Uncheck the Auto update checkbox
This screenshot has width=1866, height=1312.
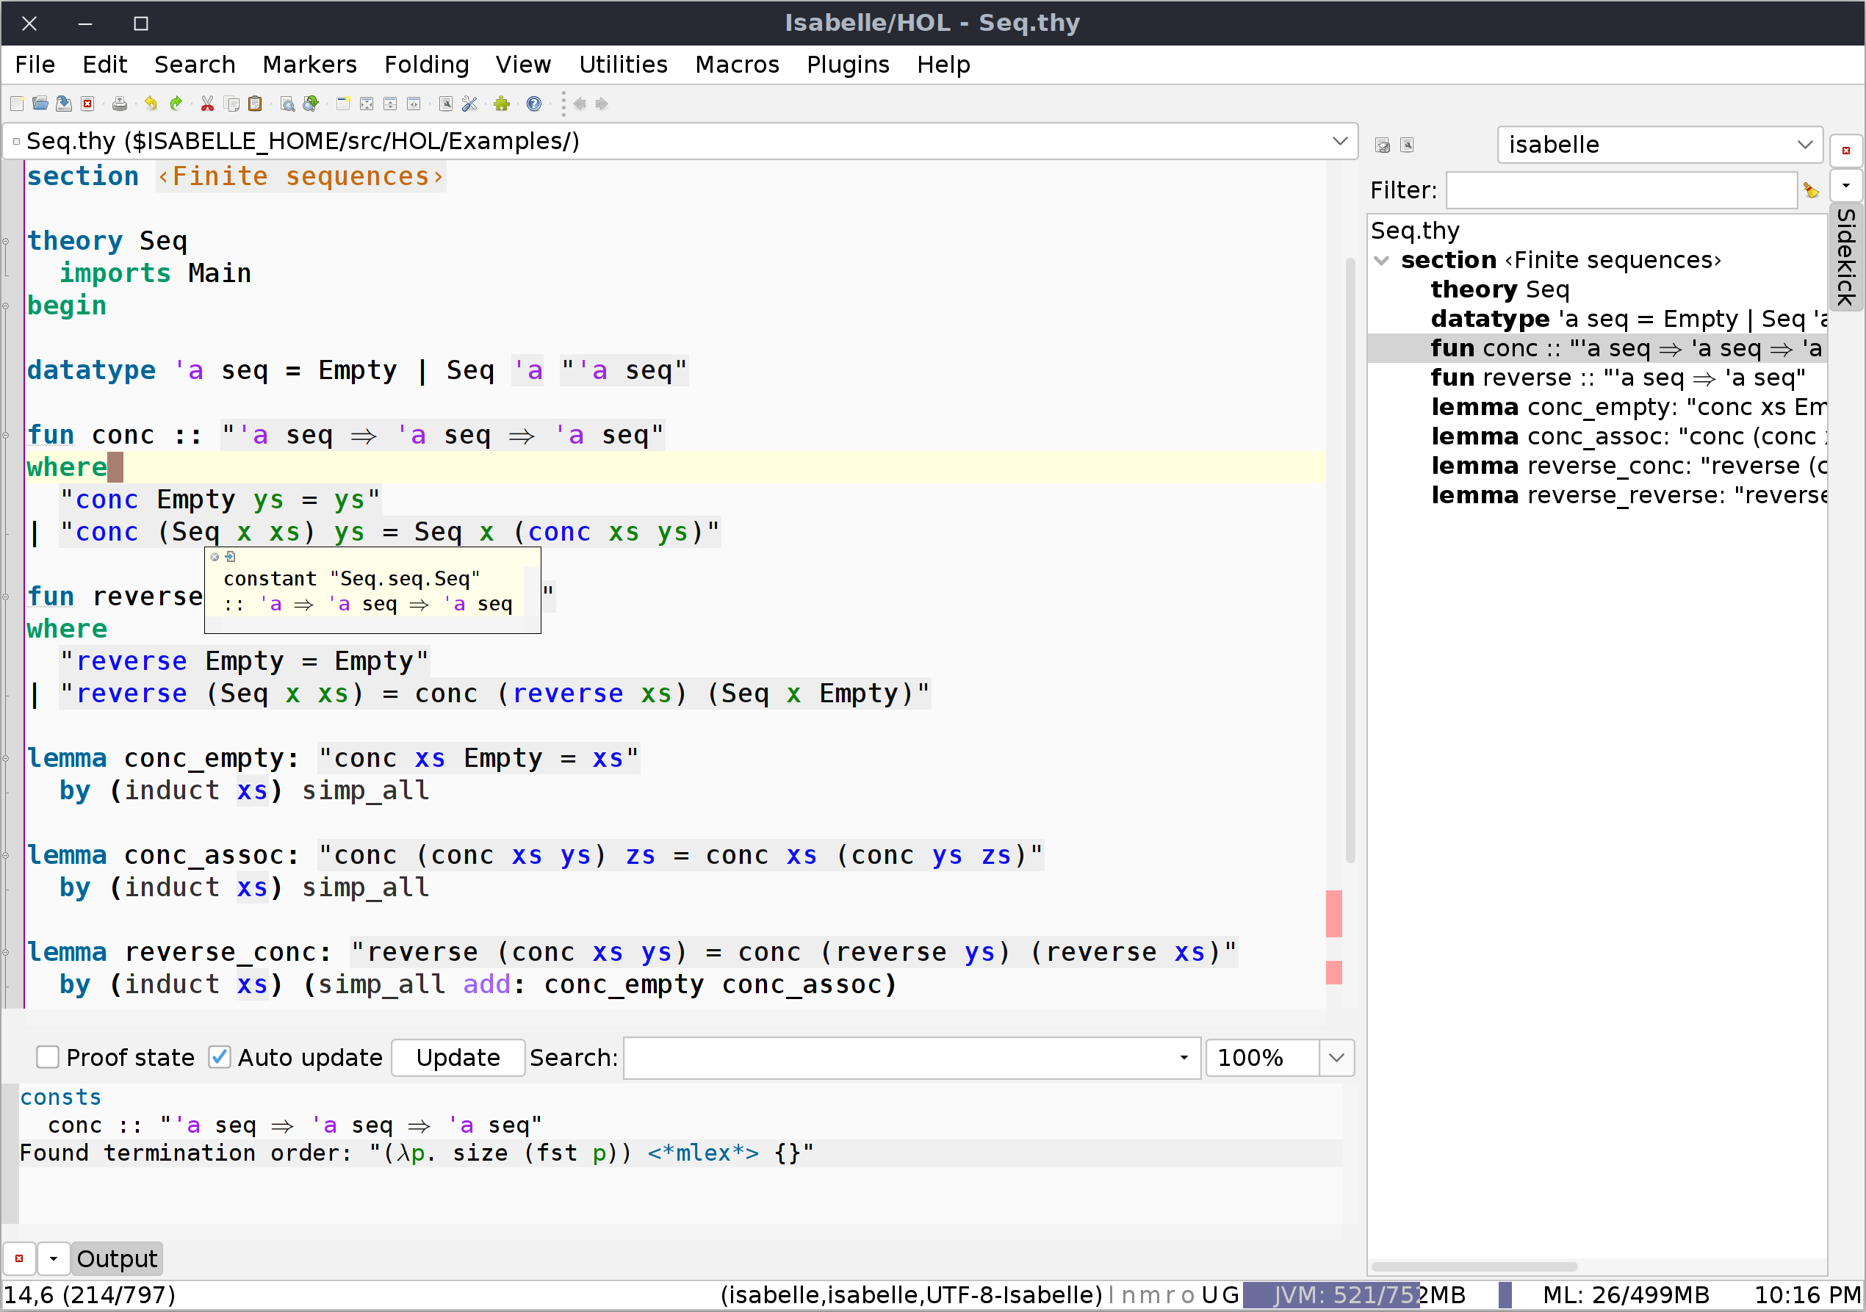click(219, 1057)
